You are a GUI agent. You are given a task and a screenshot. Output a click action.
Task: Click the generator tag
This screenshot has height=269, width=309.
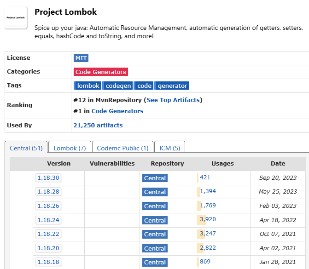tap(172, 86)
